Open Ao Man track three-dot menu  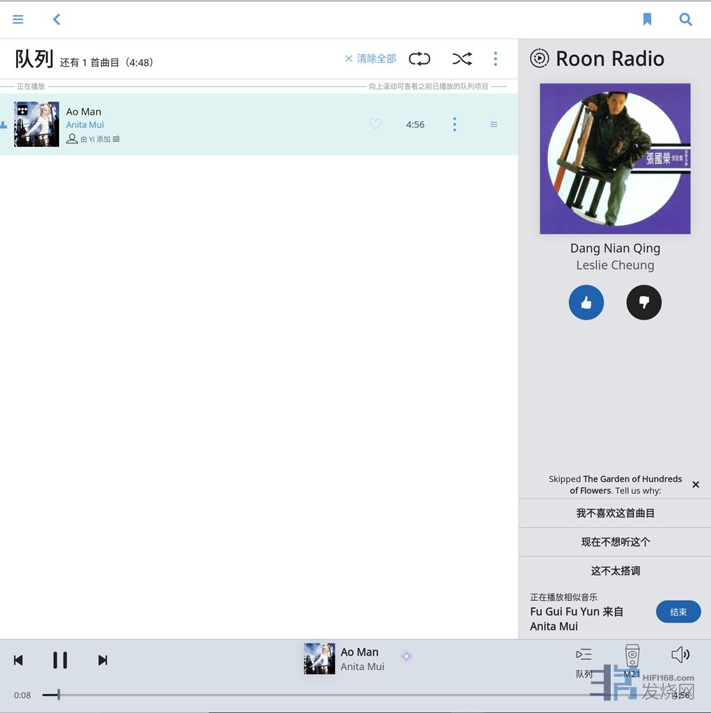[455, 124]
